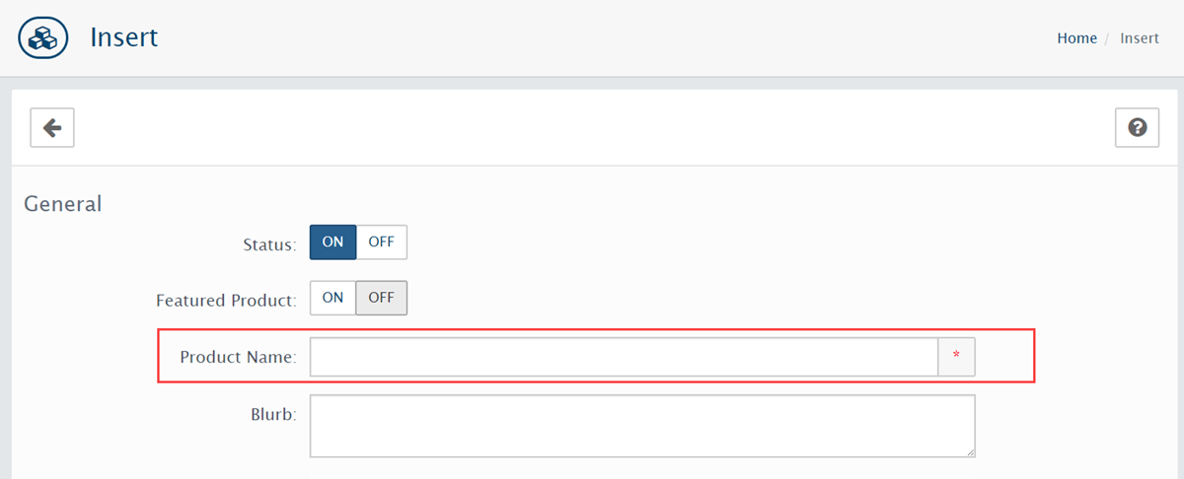Click the Status field label
This screenshot has height=479, width=1184.
[269, 243]
